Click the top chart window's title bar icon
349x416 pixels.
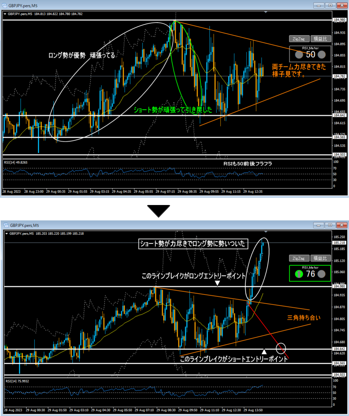click(5, 6)
